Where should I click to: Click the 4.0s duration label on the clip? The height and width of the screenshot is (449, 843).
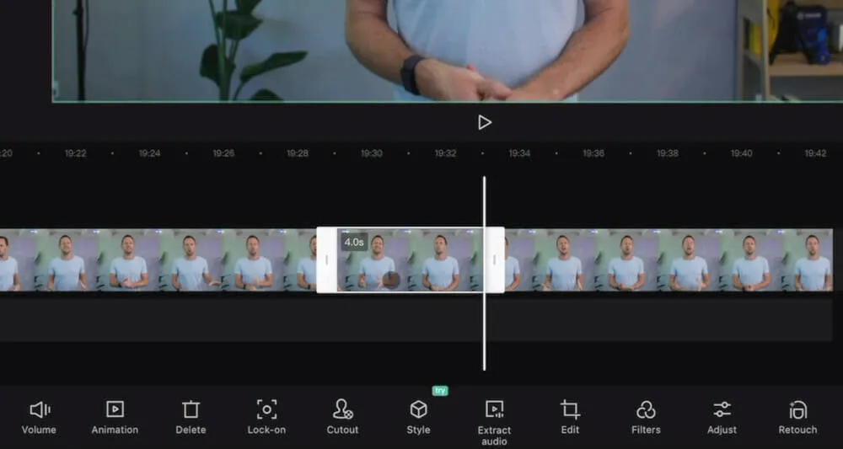pos(354,243)
